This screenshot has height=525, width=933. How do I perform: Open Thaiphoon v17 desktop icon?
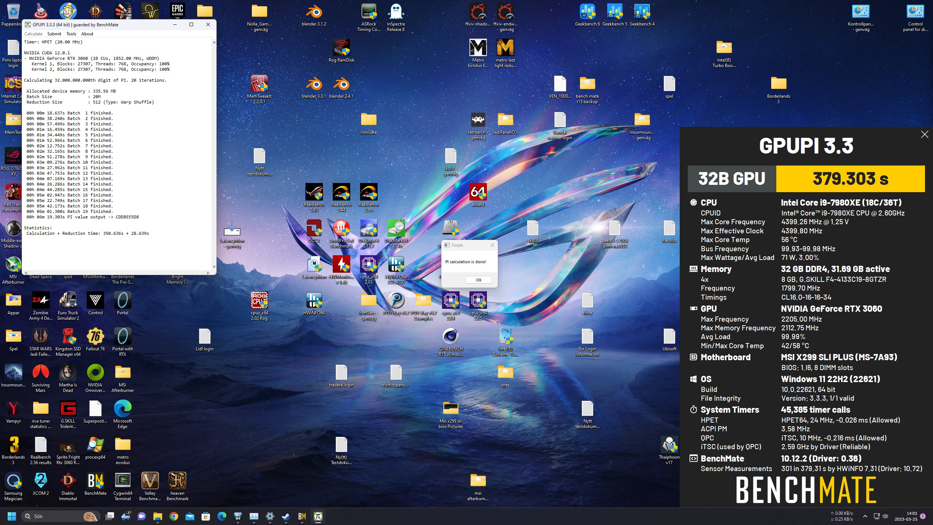[669, 451]
